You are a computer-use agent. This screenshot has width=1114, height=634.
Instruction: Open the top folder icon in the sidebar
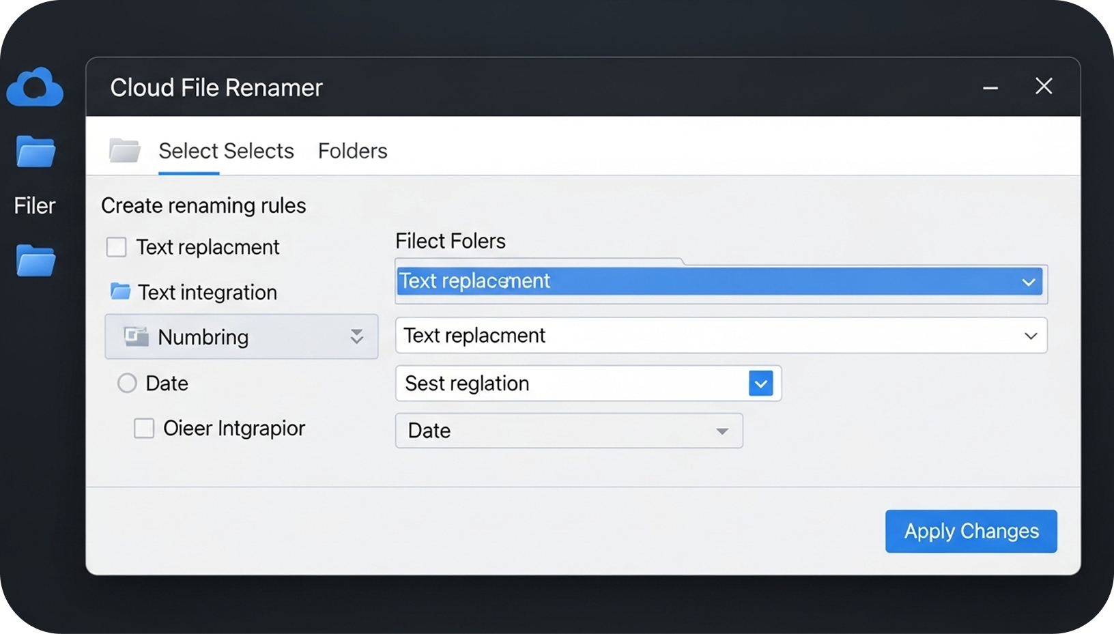click(34, 152)
